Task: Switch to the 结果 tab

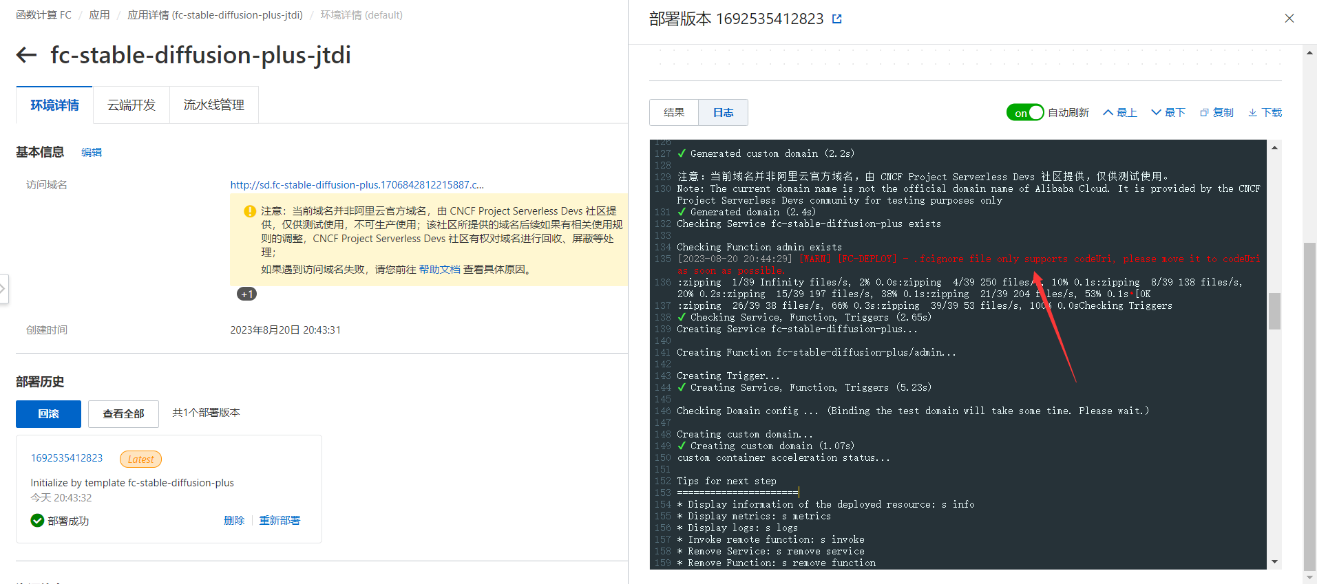Action: pyautogui.click(x=674, y=113)
